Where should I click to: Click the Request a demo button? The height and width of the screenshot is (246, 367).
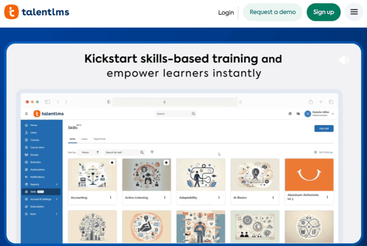click(x=273, y=12)
